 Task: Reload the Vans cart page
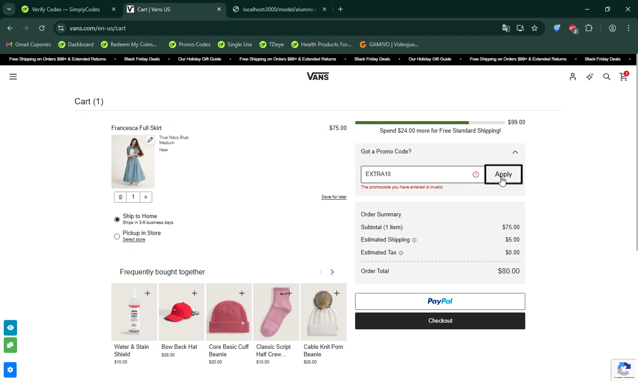(x=42, y=28)
